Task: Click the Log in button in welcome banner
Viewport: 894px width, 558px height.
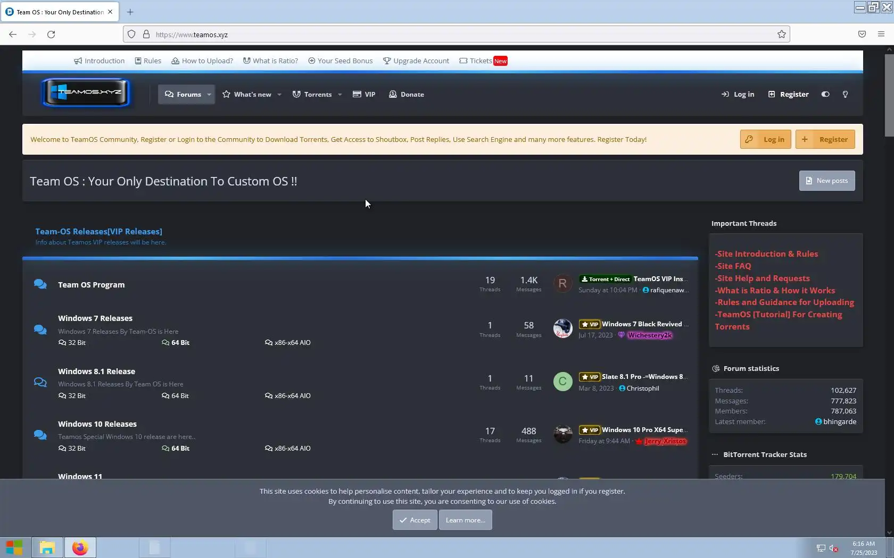Action: 766,139
